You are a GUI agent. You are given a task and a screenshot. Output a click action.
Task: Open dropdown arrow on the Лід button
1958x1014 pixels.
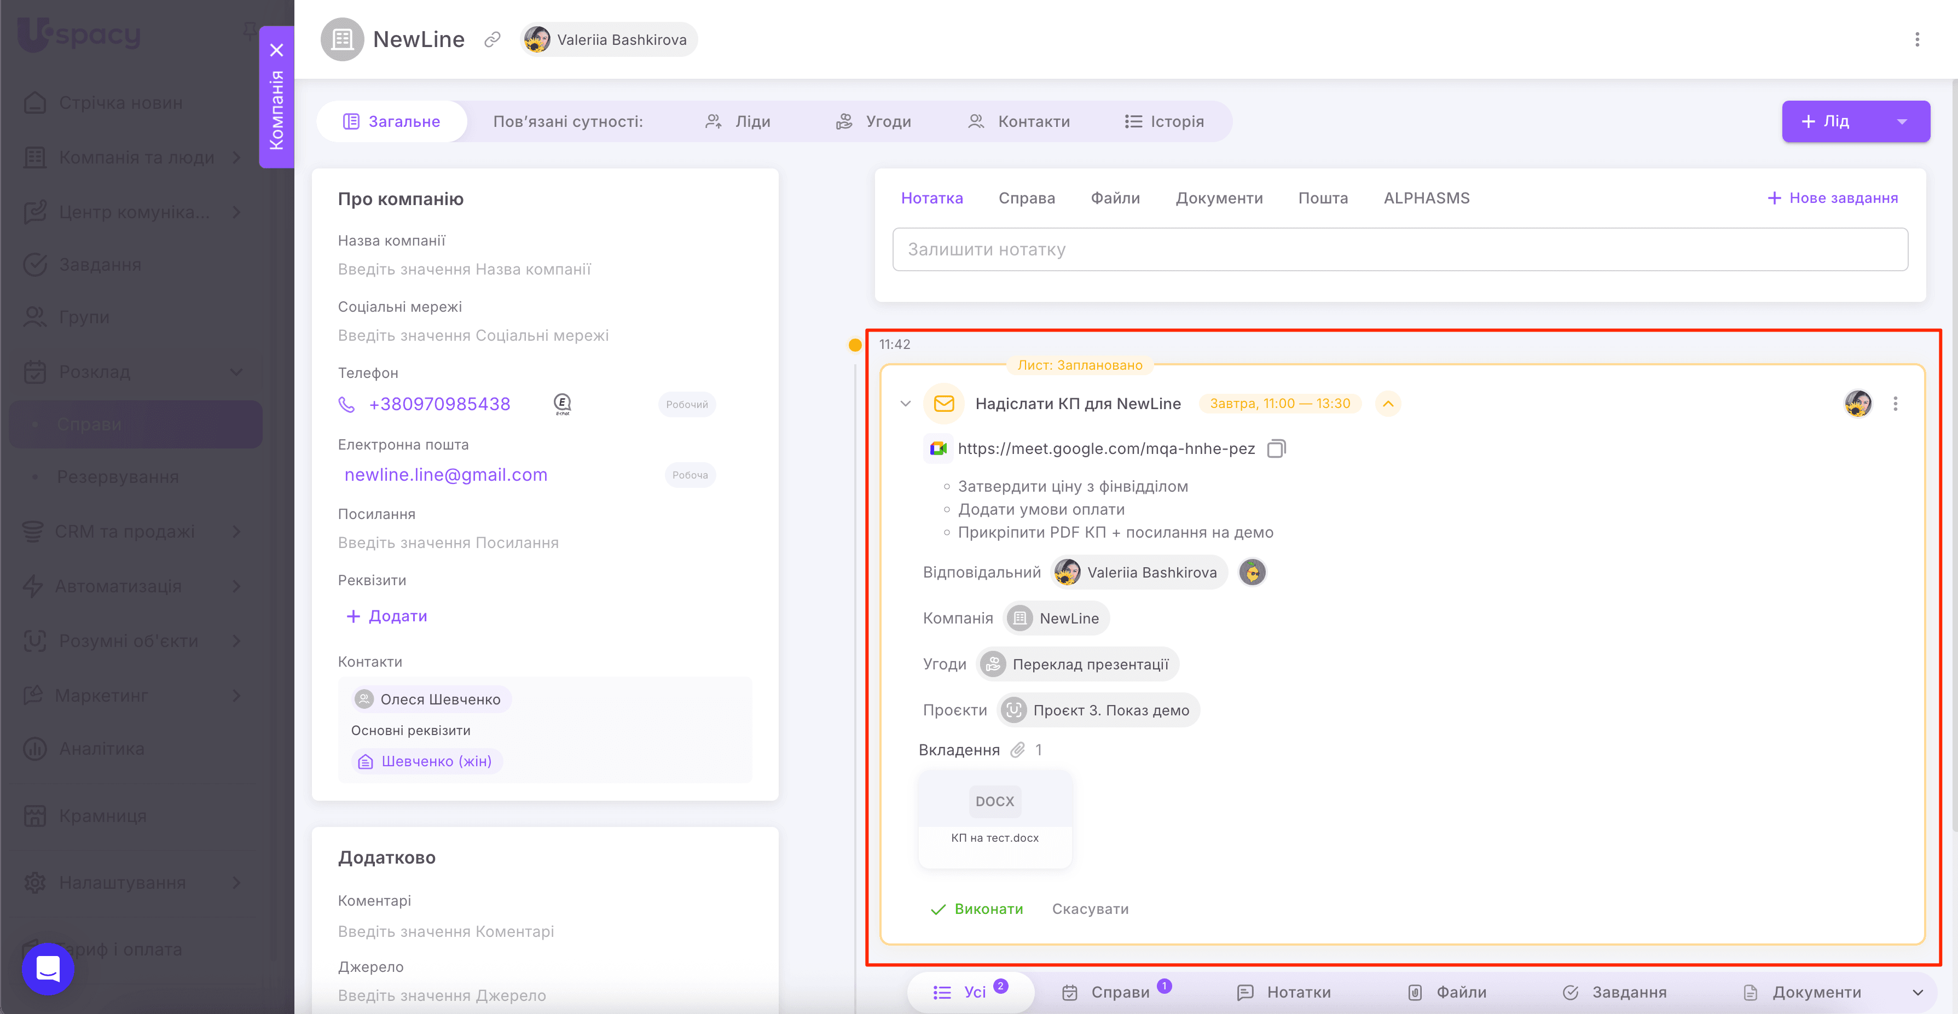(1902, 121)
